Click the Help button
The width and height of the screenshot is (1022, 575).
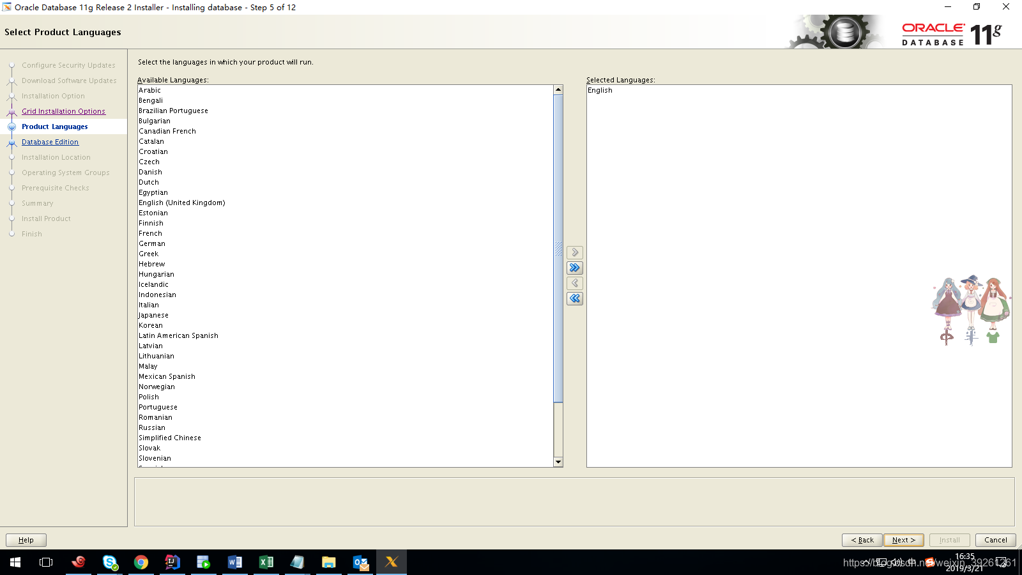pyautogui.click(x=26, y=540)
